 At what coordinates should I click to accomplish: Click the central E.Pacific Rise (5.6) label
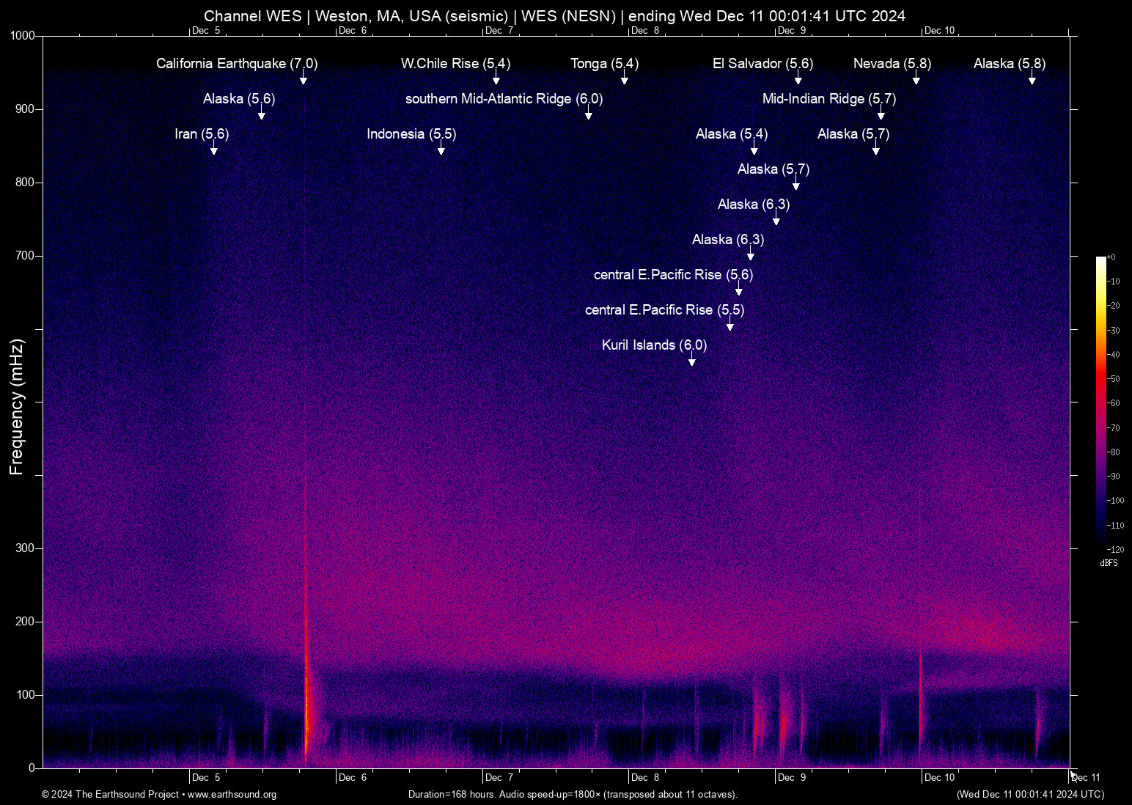(x=673, y=275)
